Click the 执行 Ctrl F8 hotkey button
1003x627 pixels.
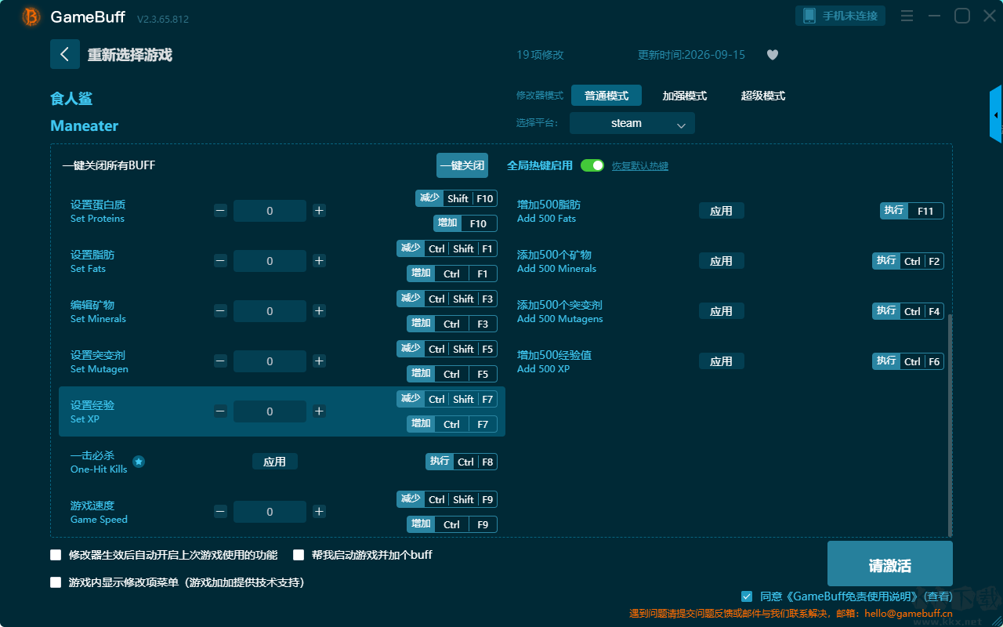[462, 462]
